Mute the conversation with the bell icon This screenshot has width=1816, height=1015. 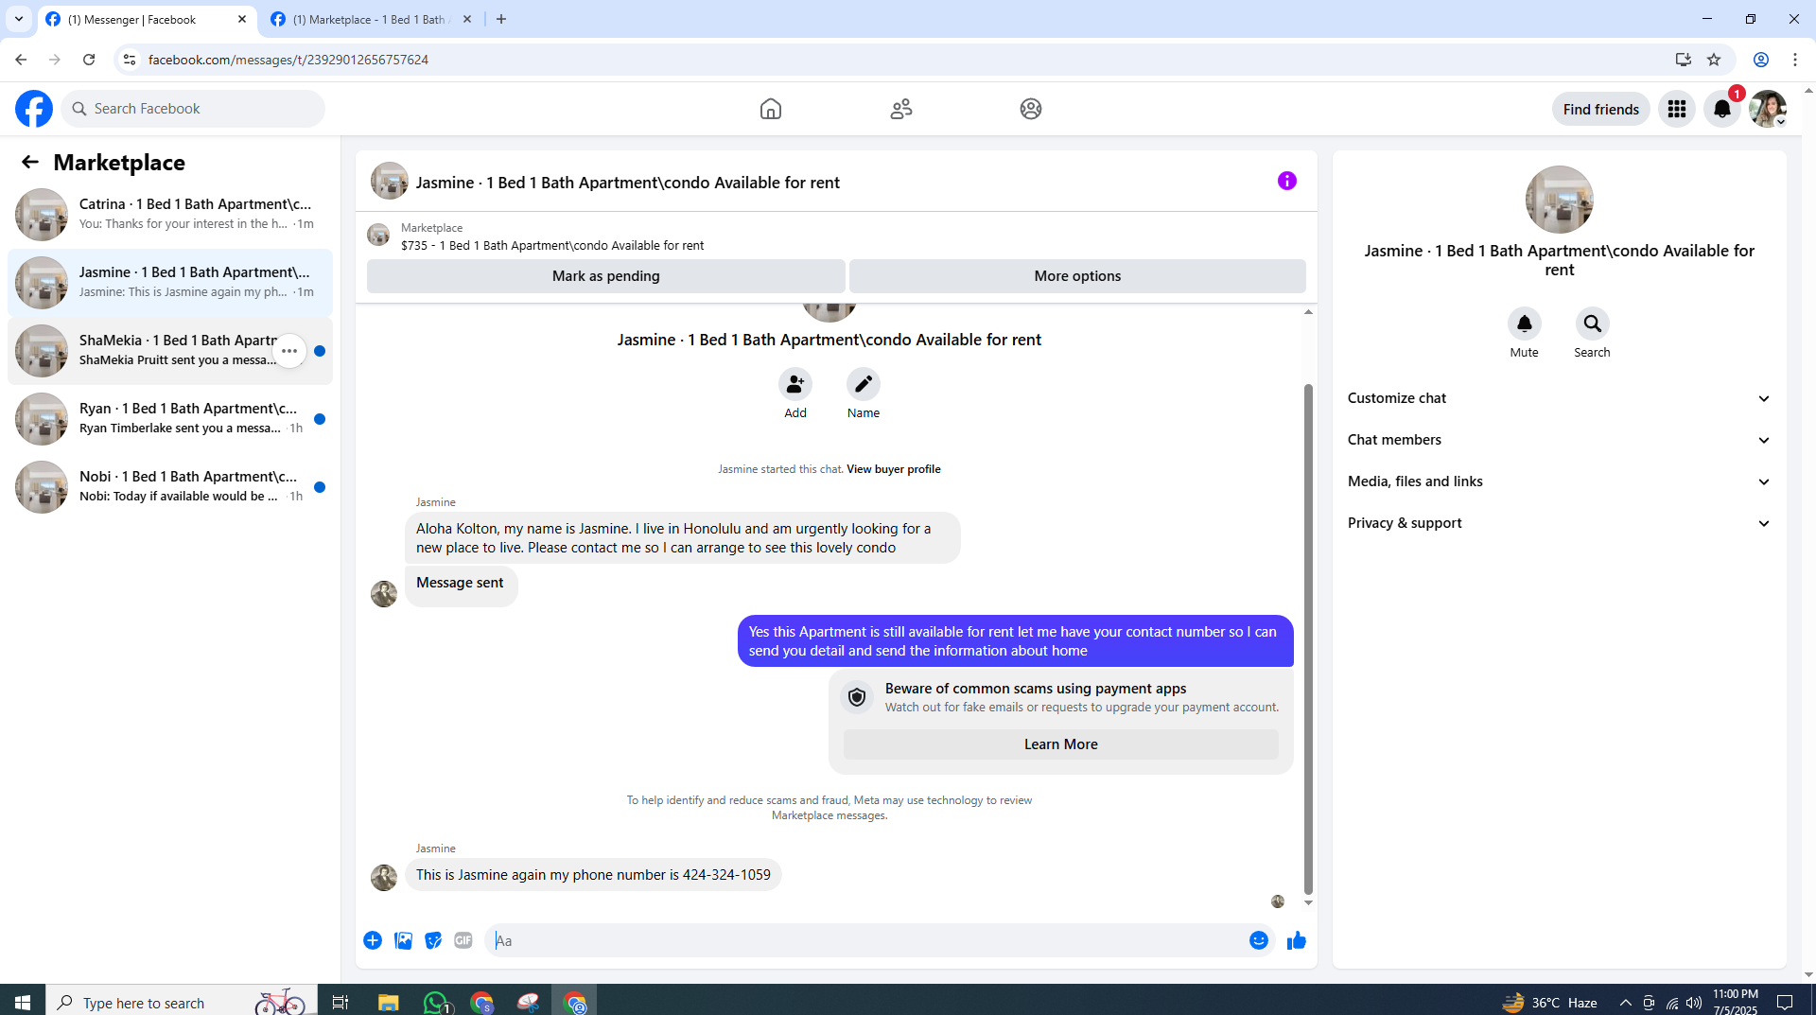(1524, 324)
